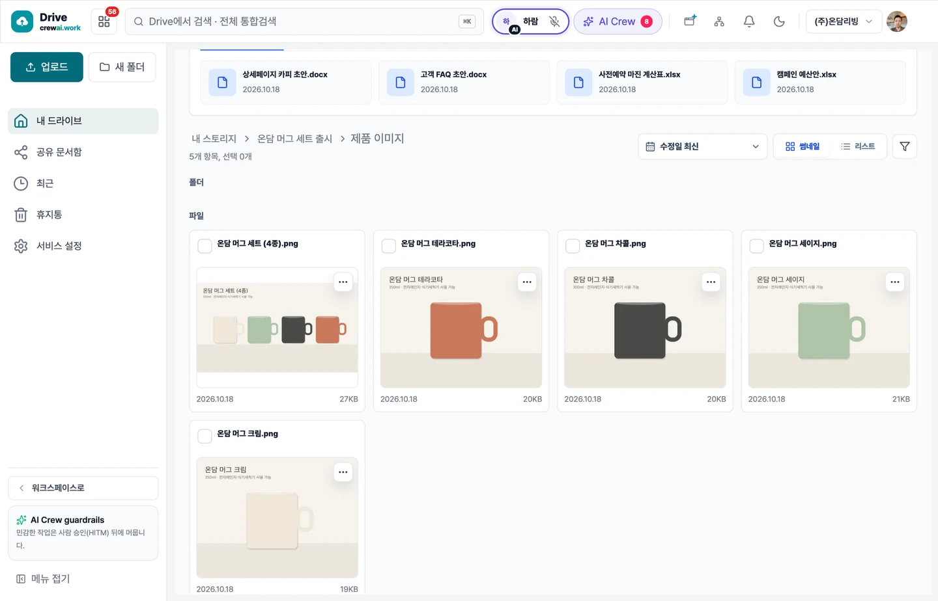Click the Drive cloud logo icon
The height and width of the screenshot is (601, 938).
[x=22, y=21]
